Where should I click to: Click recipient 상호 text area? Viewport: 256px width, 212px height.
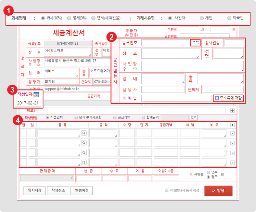point(171,53)
